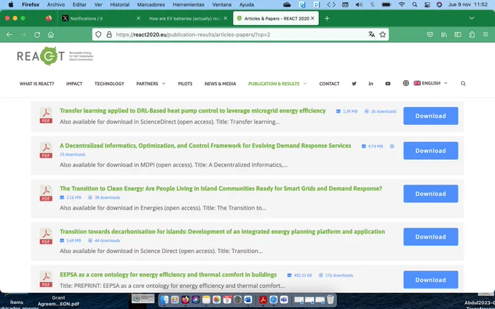Open the Marcadores menu
495x309 pixels.
pos(151,5)
